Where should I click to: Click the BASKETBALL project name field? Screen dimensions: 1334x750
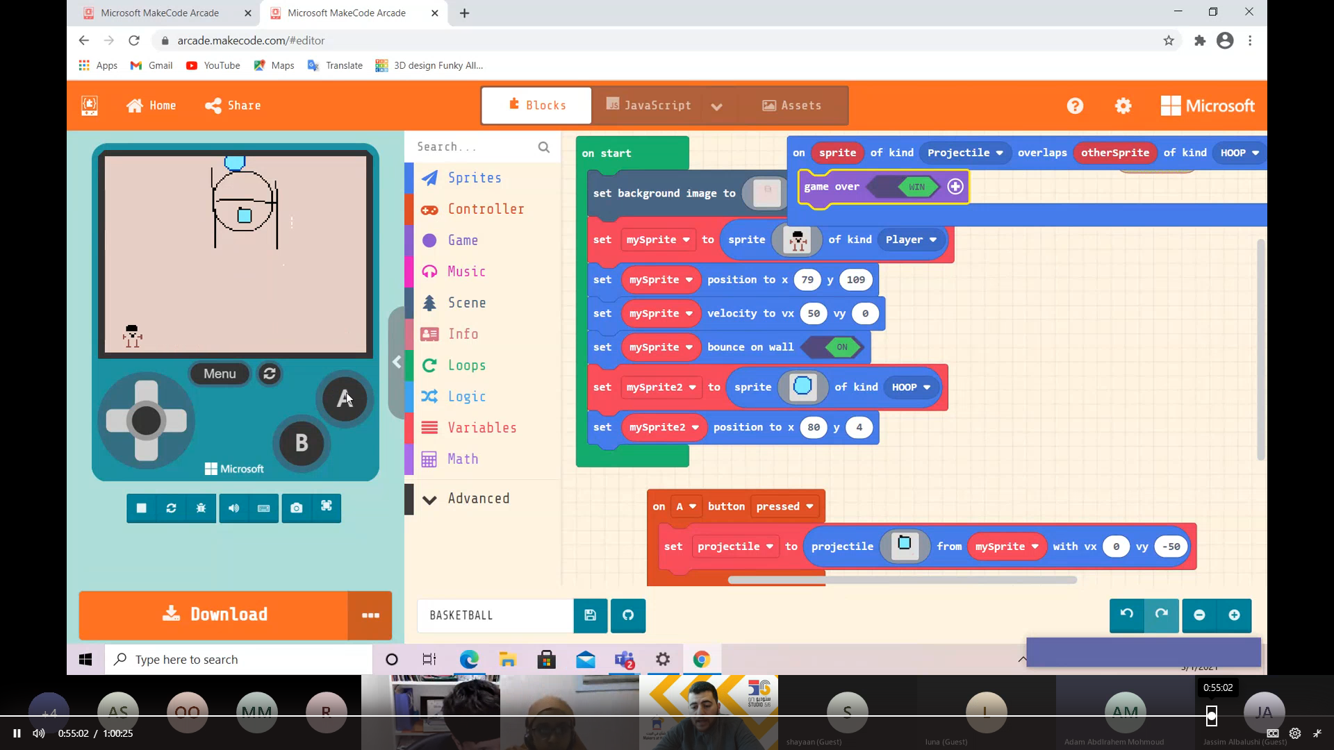[x=495, y=615]
